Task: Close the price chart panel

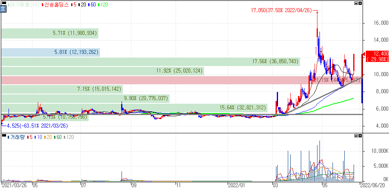Action: pyautogui.click(x=360, y=3)
